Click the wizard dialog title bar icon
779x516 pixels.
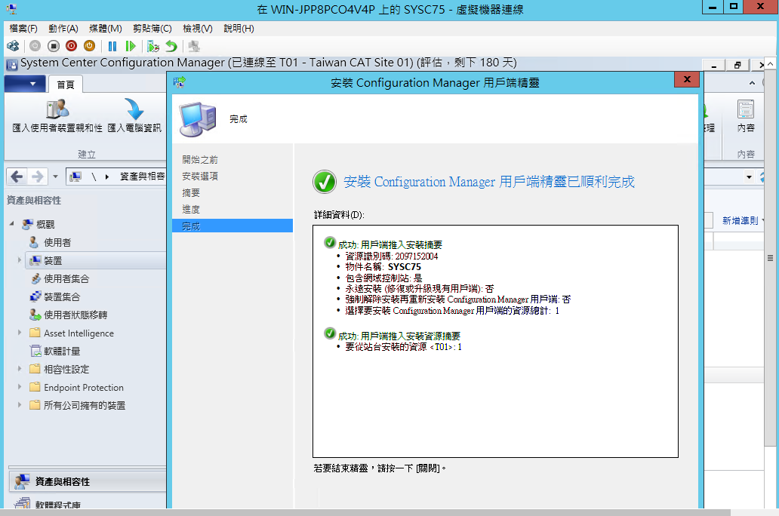tap(180, 82)
